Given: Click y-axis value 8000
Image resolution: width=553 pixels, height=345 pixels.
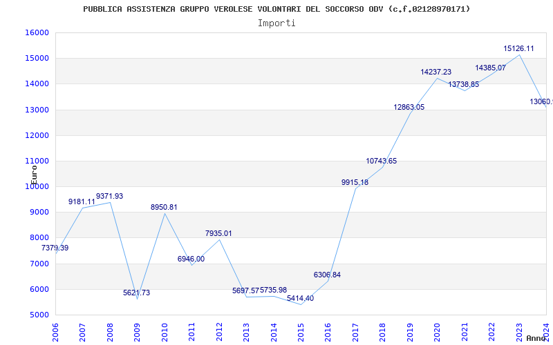Looking at the screenshot, I should coord(39,238).
